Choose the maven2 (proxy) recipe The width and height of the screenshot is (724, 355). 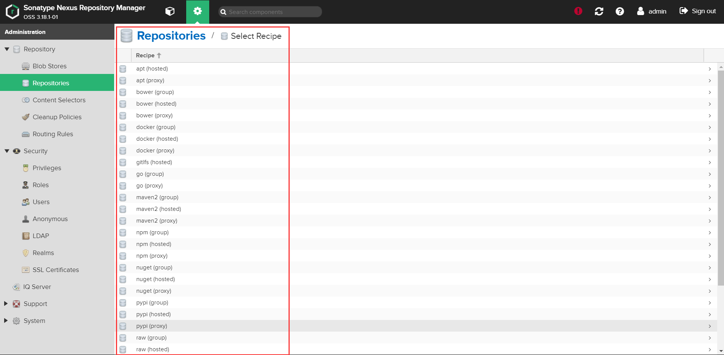click(x=416, y=221)
